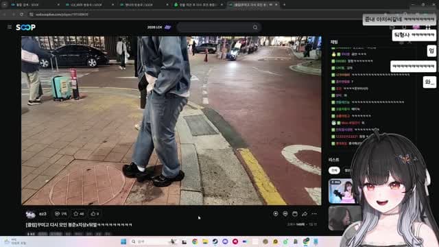Click the Windows Start button

tap(123, 242)
